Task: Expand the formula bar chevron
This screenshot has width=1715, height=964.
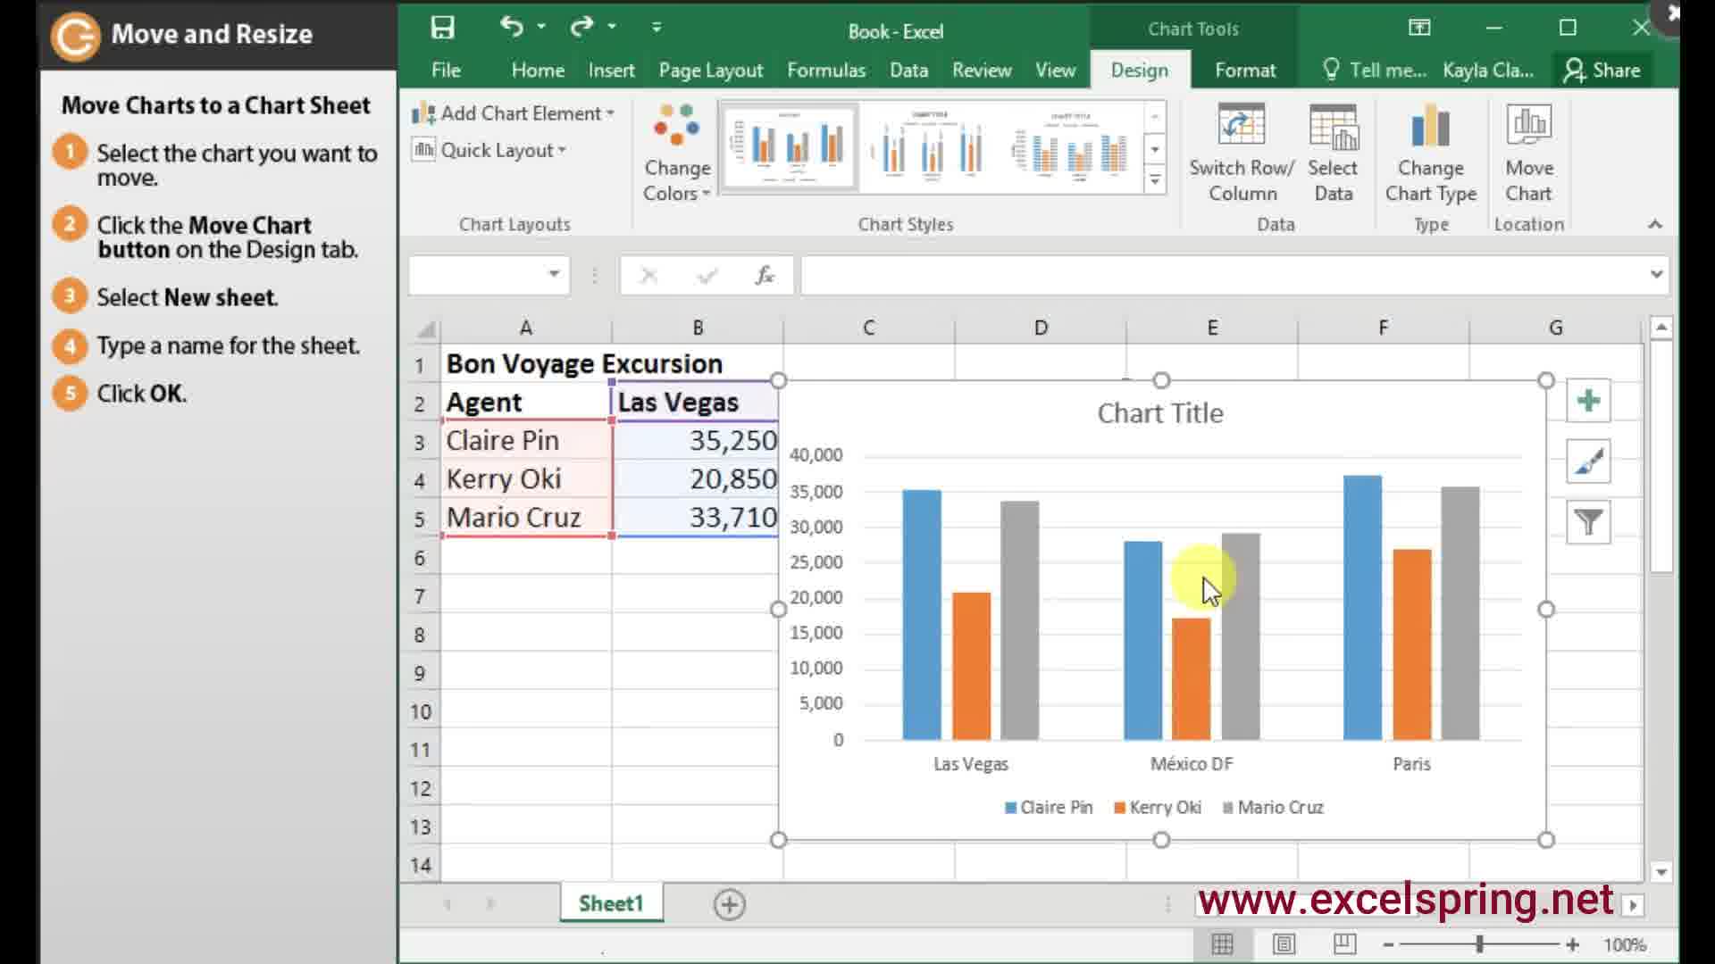Action: coord(1656,274)
